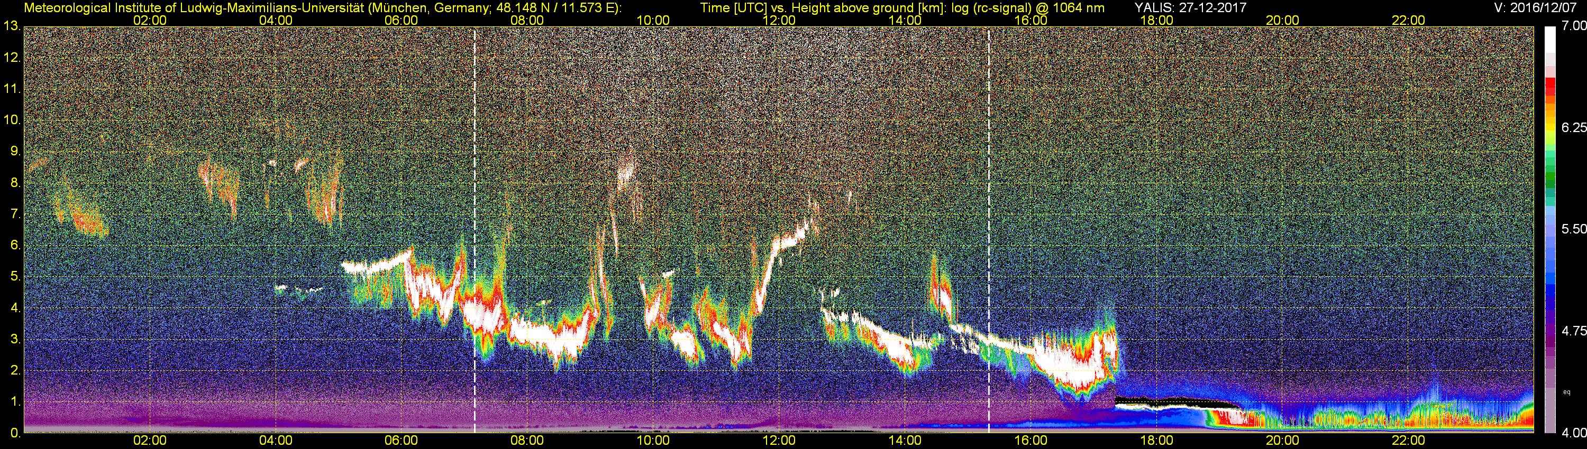Screen dimensions: 1587x449
Task: Click the 13. height axis label
Action: (x=12, y=26)
